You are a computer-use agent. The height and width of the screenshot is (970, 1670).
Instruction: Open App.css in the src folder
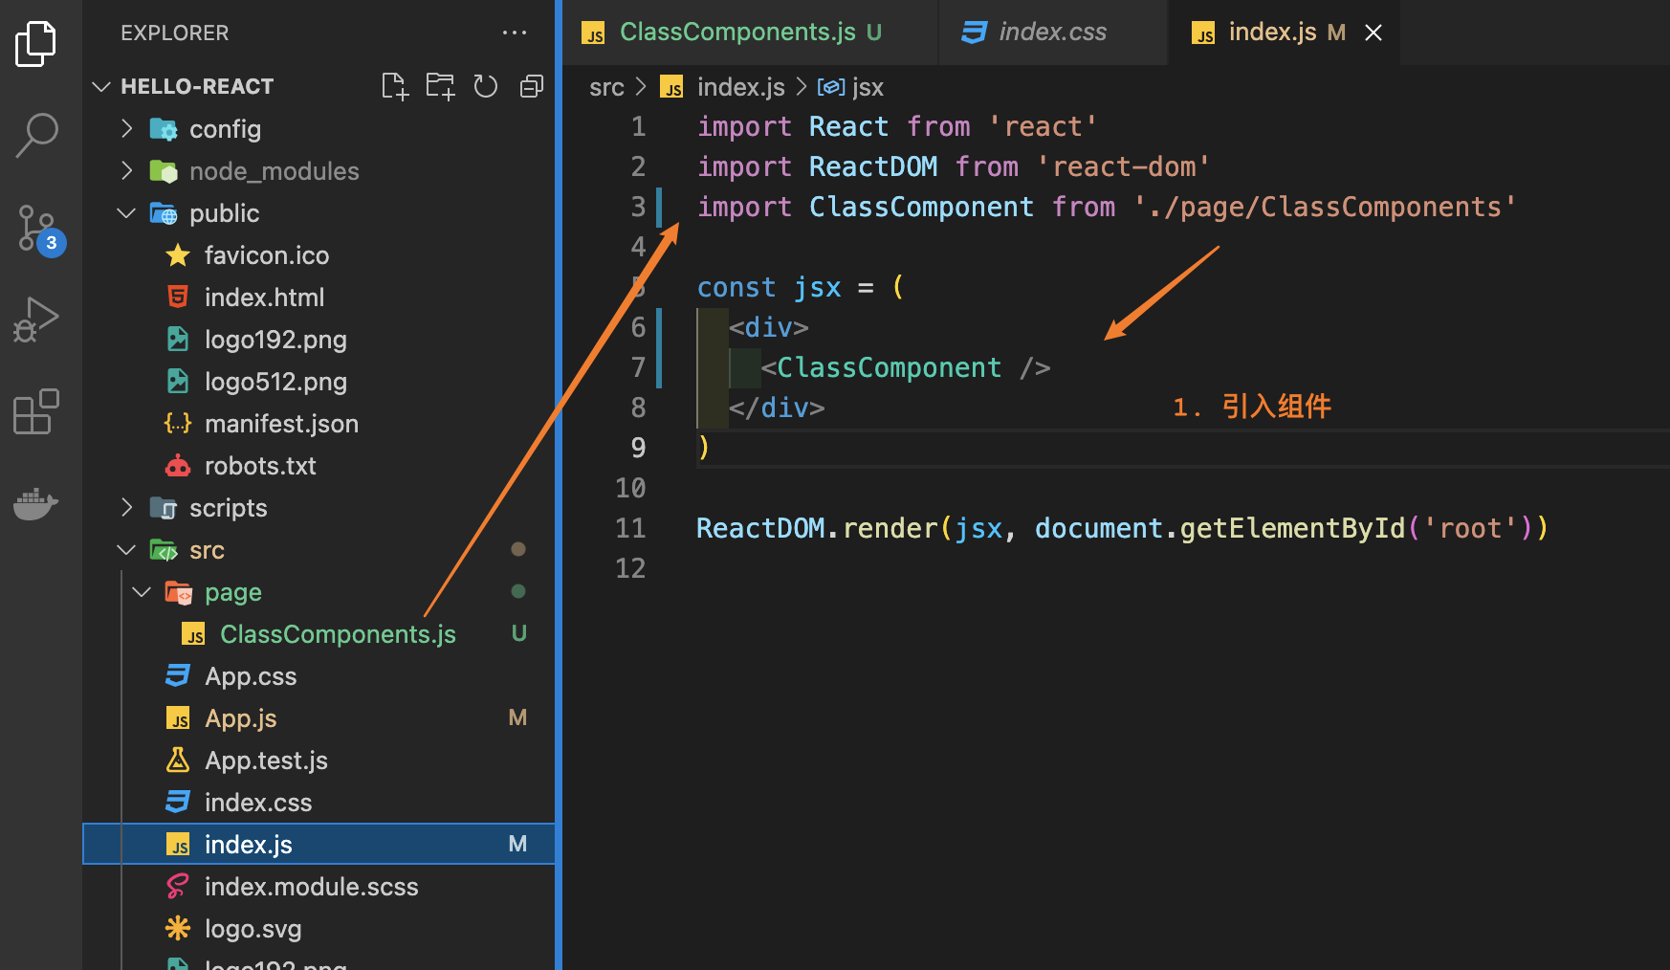click(251, 676)
